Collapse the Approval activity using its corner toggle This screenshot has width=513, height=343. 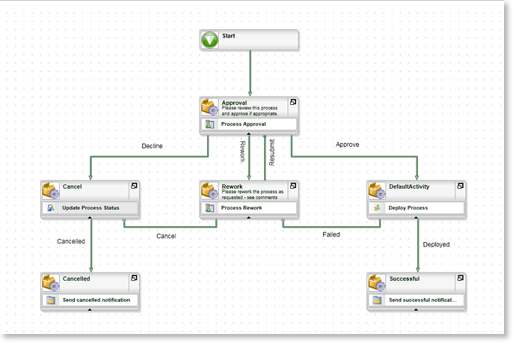tap(293, 102)
